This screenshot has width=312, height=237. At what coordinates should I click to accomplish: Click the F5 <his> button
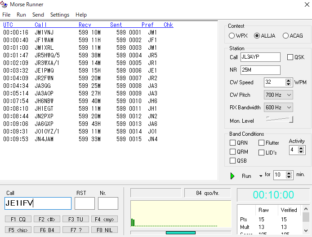coord(18,230)
